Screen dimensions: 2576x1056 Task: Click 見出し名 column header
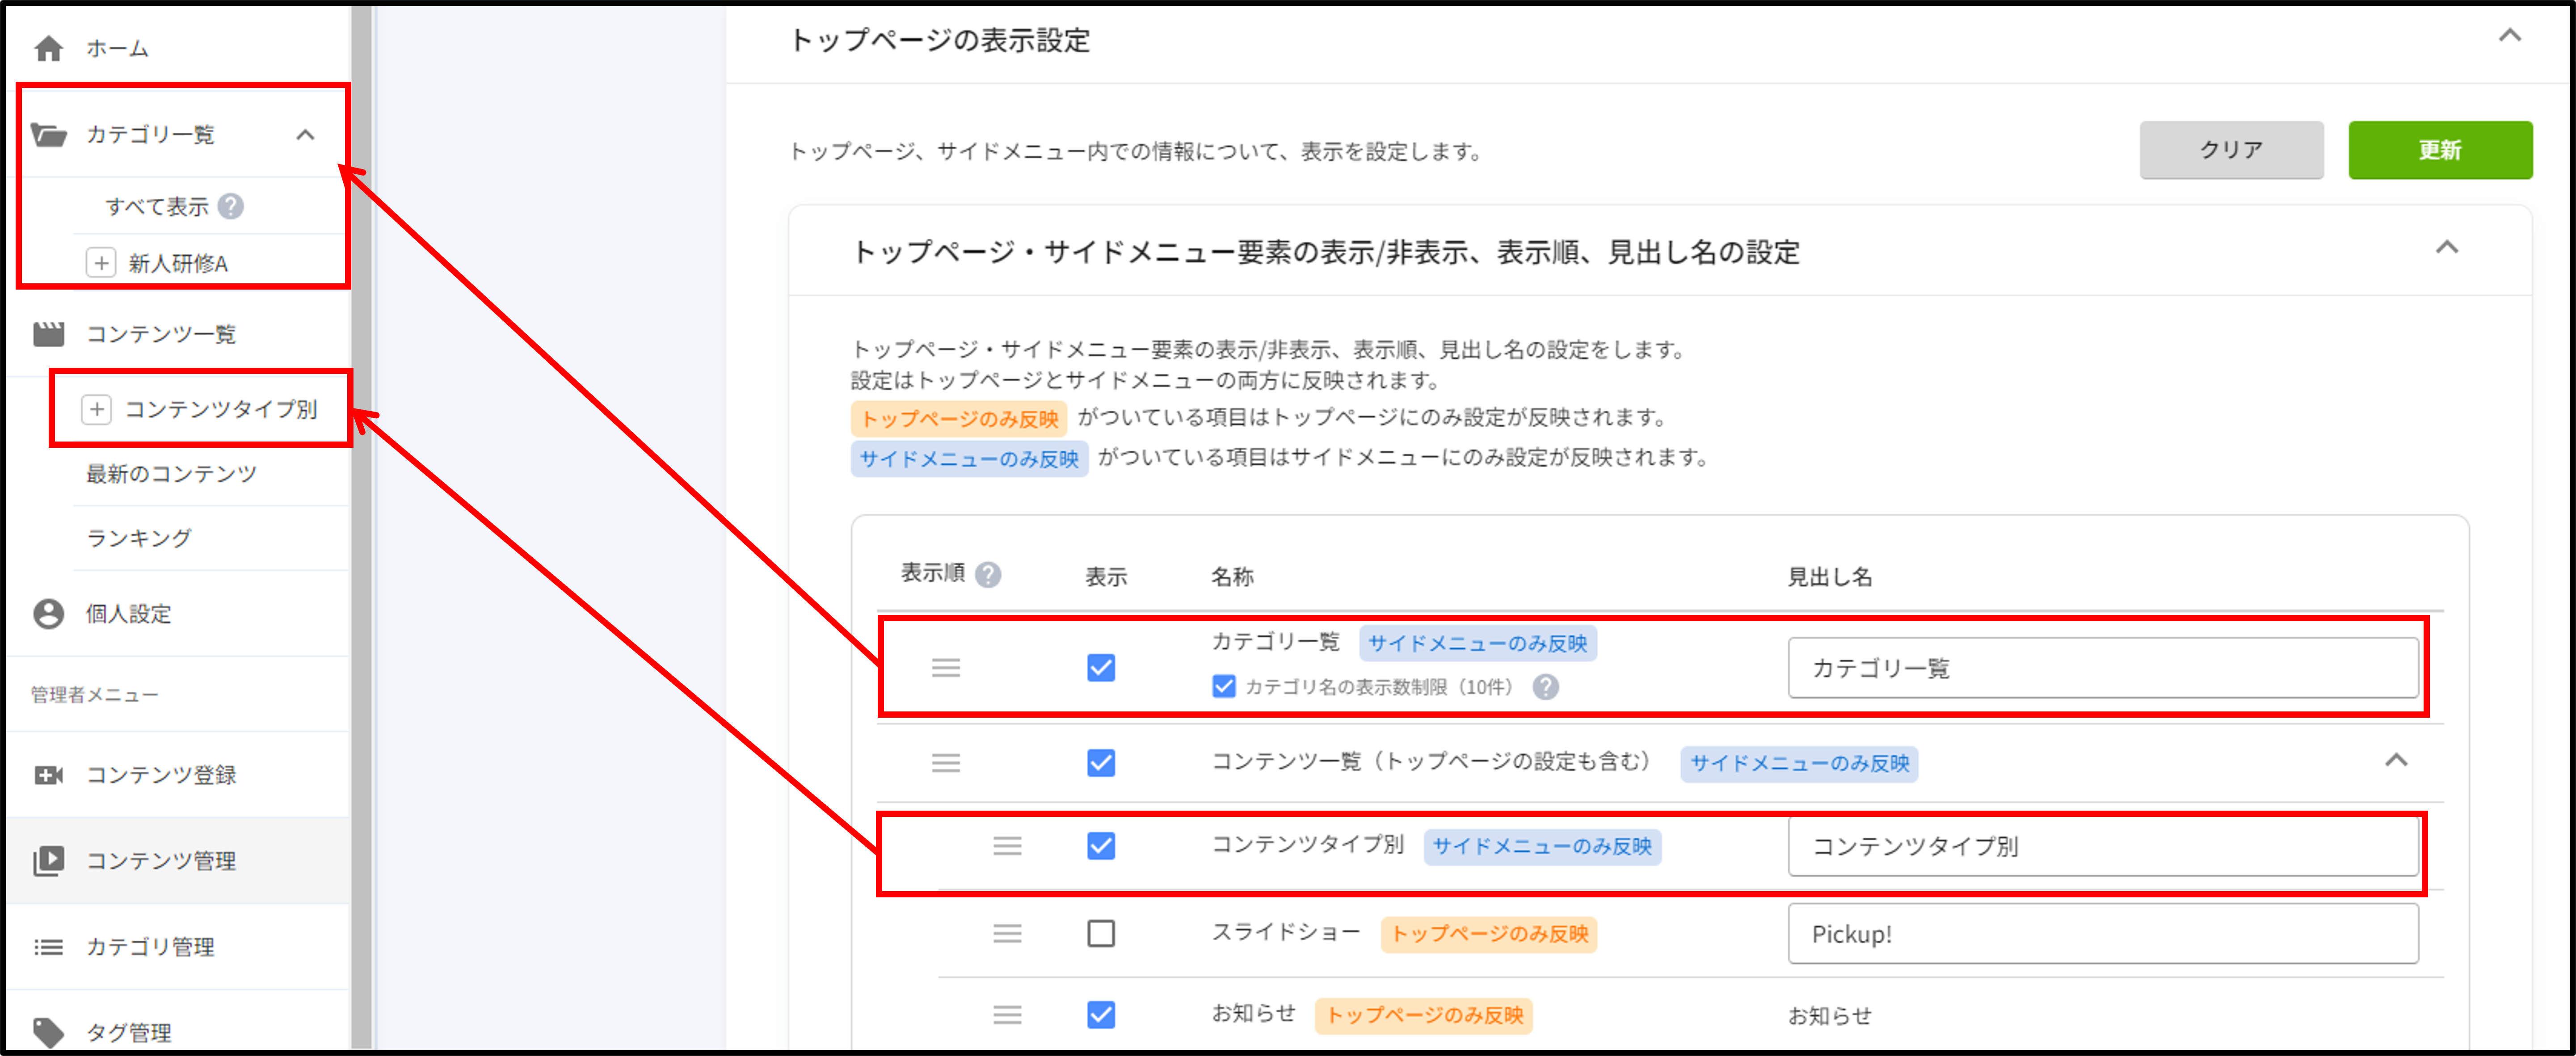tap(1830, 576)
